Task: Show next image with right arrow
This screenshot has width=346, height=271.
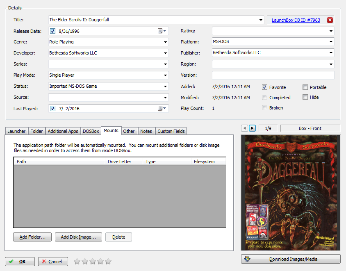Action: tap(252, 128)
